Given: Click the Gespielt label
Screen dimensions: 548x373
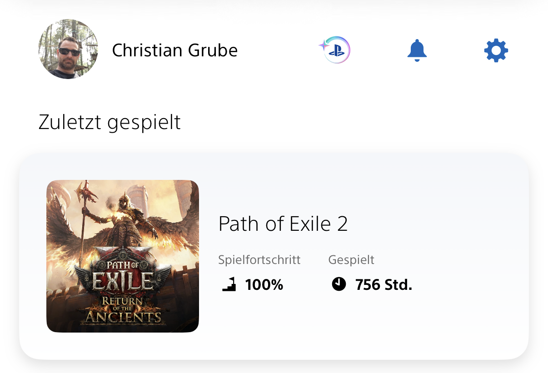Looking at the screenshot, I should point(351,260).
